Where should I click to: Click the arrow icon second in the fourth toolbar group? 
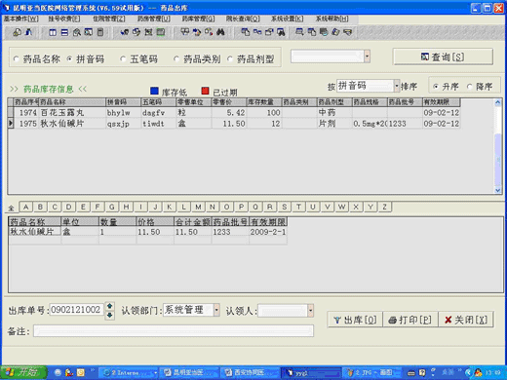[x=197, y=32]
